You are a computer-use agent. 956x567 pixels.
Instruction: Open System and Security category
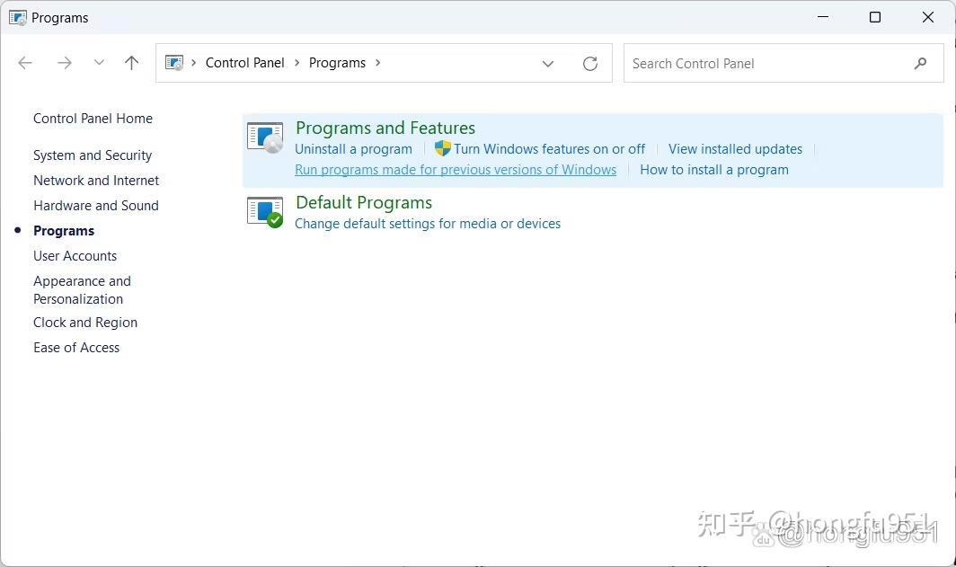(x=93, y=155)
